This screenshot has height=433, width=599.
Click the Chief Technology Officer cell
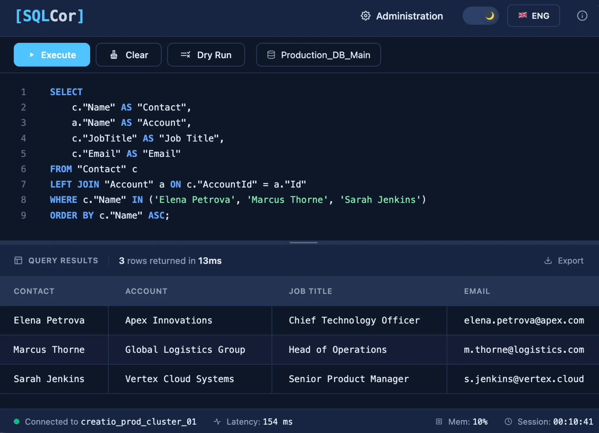pyautogui.click(x=359, y=320)
